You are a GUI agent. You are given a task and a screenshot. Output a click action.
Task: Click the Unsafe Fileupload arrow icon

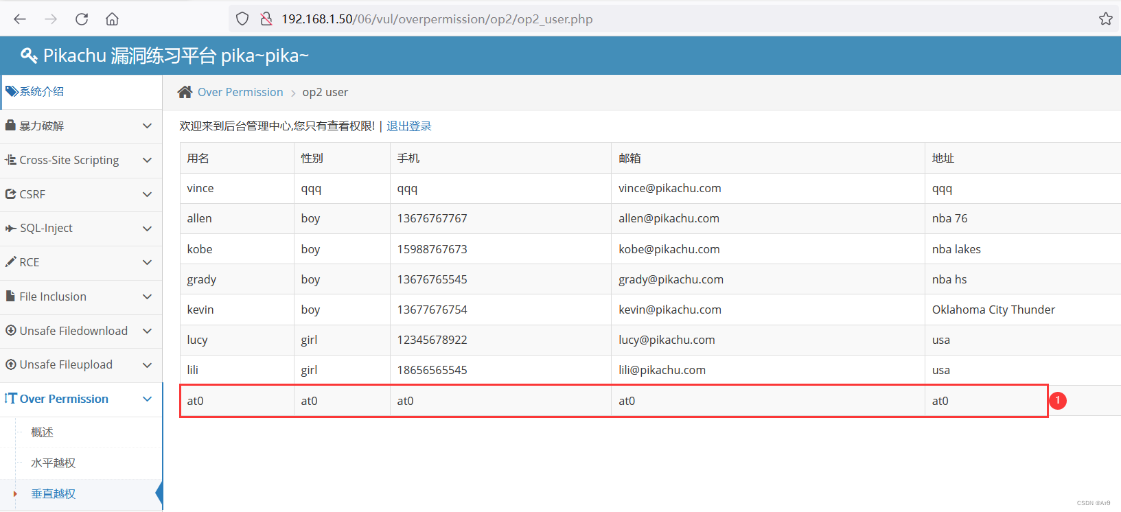(x=10, y=364)
